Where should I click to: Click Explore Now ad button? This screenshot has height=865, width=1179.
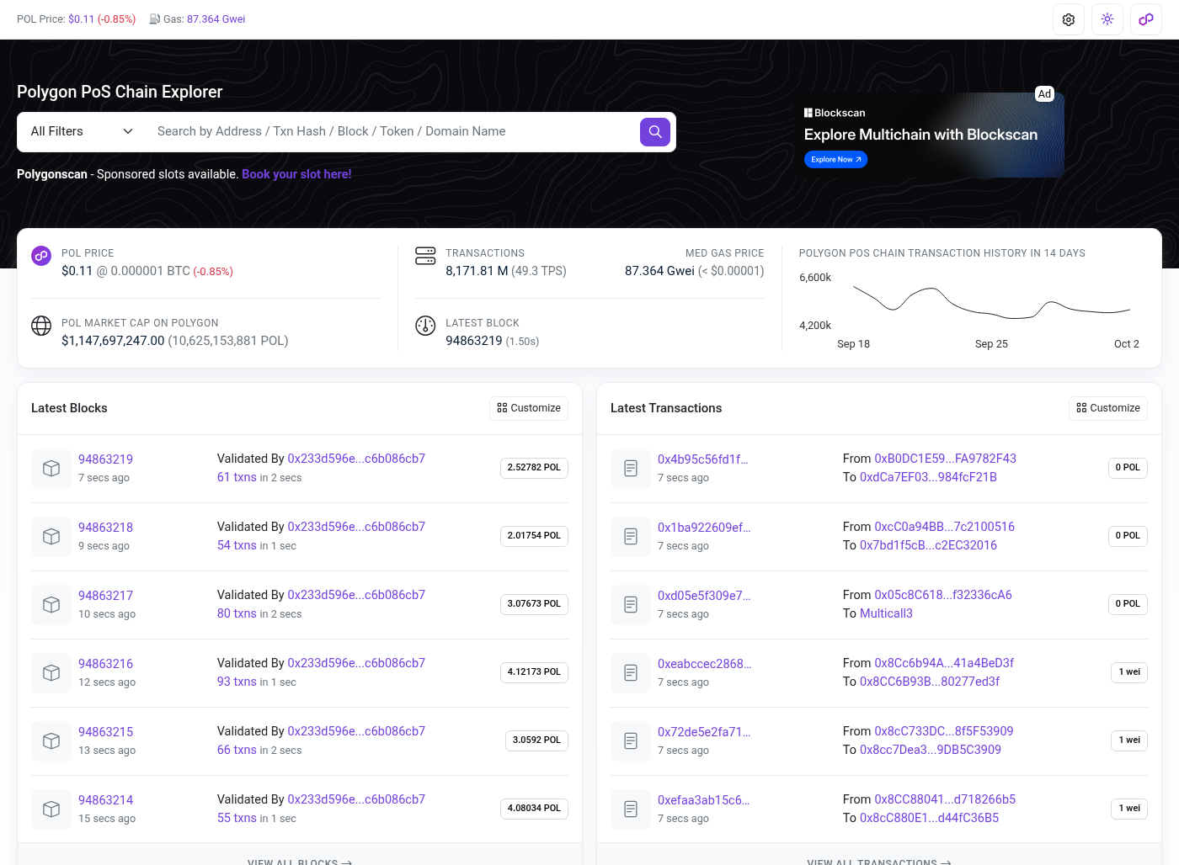click(835, 159)
